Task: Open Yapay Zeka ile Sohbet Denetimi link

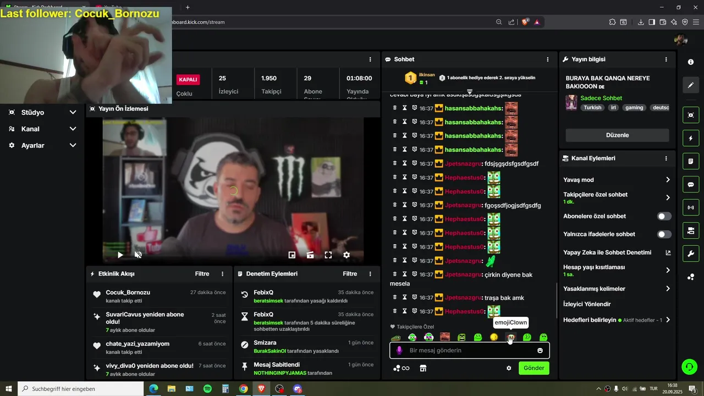Action: click(617, 252)
